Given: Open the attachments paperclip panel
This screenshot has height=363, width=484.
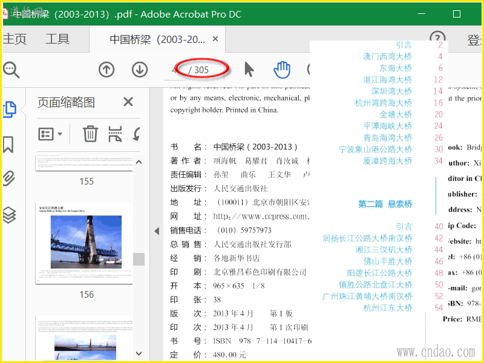Looking at the screenshot, I should click(8, 179).
